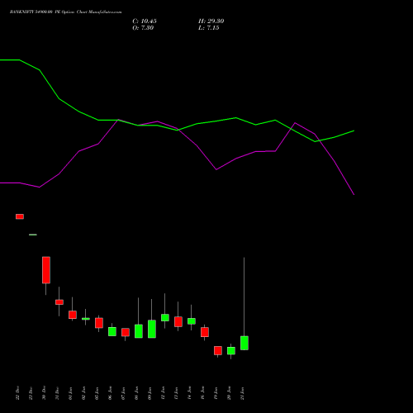The image size is (413, 413).
Task: Click the 16 Jan date label
Action: tap(203, 393)
